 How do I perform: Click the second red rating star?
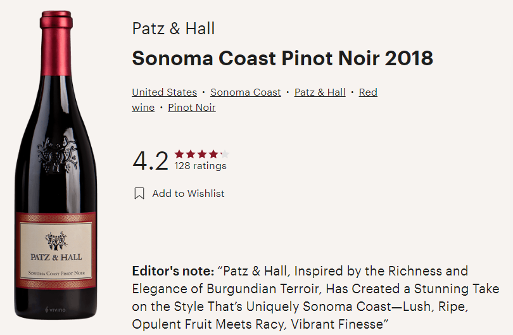(x=190, y=154)
